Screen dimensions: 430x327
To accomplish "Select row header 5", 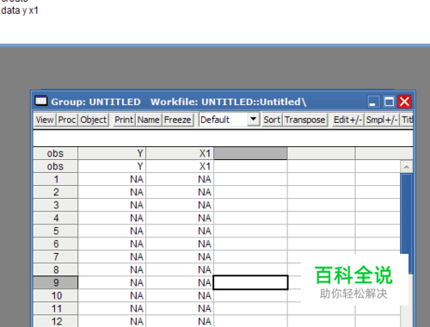I will 55,231.
